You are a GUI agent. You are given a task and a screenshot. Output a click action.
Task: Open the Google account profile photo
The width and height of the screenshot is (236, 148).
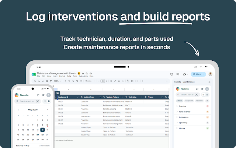pyautogui.click(x=211, y=74)
